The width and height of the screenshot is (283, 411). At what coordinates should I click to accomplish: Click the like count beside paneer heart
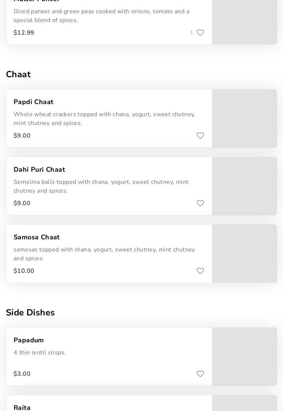point(191,33)
